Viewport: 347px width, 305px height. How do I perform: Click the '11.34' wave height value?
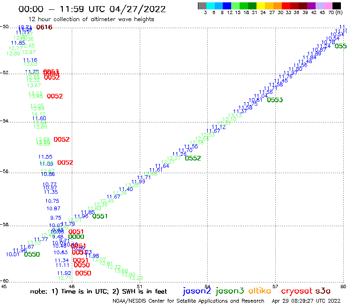62,260
